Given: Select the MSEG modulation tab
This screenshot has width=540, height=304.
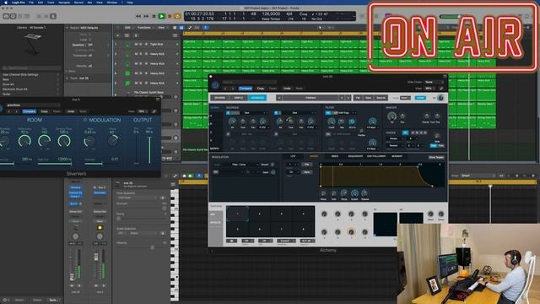Looking at the screenshot, I should click(x=335, y=156).
